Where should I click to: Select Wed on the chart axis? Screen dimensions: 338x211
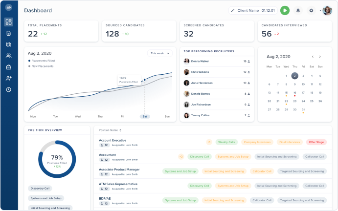pyautogui.click(x=78, y=116)
